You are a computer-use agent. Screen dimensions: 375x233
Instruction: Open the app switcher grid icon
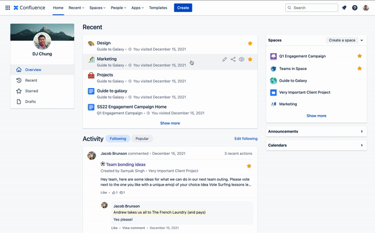[7, 7]
